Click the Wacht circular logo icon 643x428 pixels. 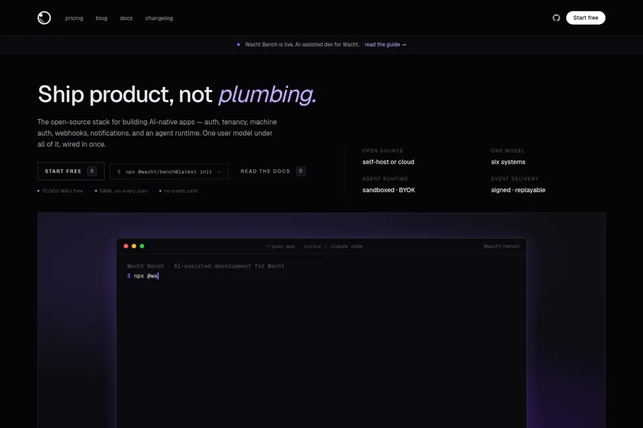(44, 17)
